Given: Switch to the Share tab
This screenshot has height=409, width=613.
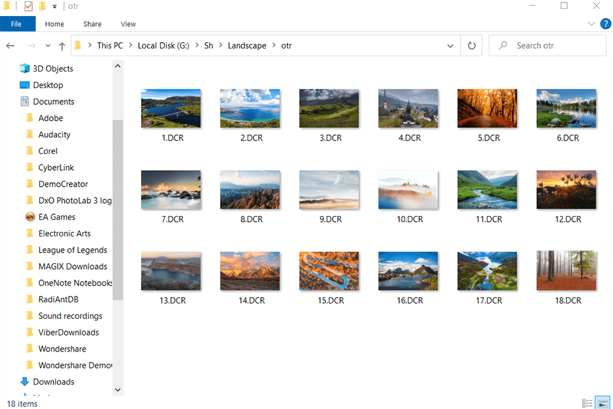Looking at the screenshot, I should click(92, 24).
